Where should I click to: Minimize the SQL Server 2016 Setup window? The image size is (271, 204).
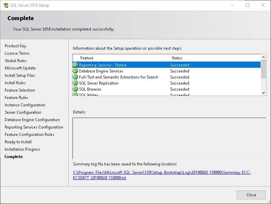click(232, 5)
